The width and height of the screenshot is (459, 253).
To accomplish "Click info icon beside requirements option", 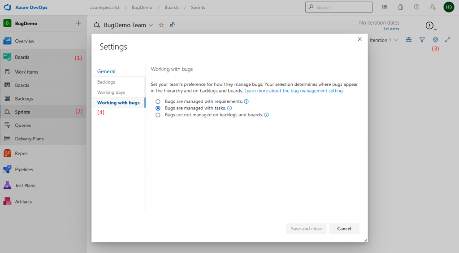I will tap(247, 101).
